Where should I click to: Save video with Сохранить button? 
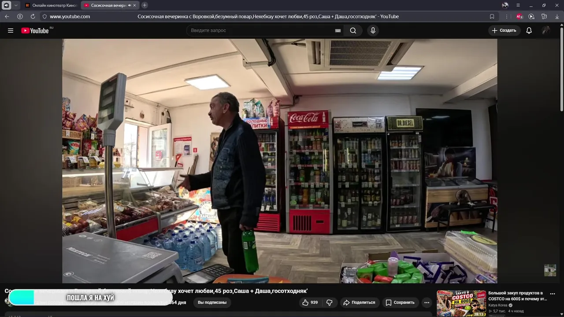point(401,302)
